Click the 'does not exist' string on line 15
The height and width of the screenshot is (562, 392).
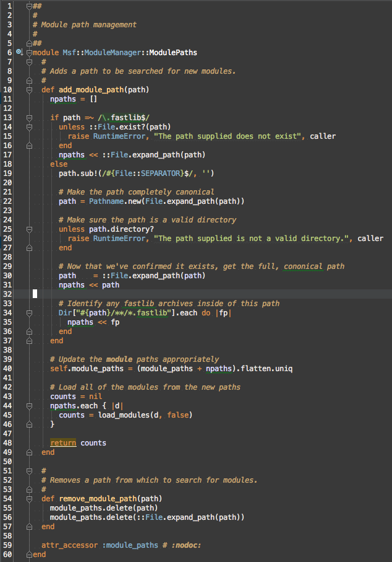[228, 136]
